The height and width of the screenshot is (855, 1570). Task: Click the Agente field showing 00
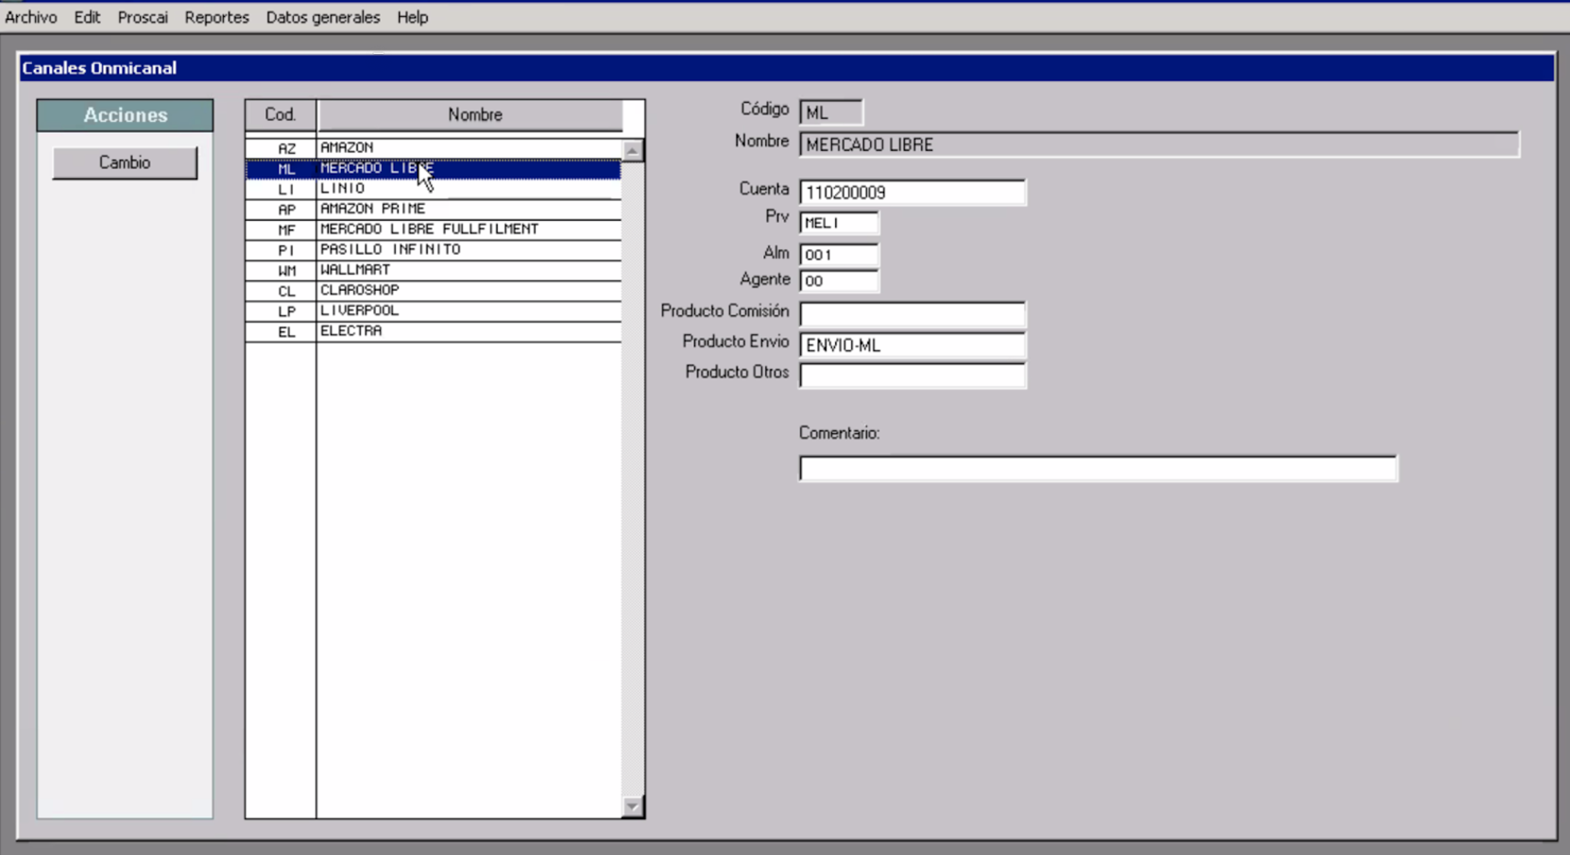[839, 281]
